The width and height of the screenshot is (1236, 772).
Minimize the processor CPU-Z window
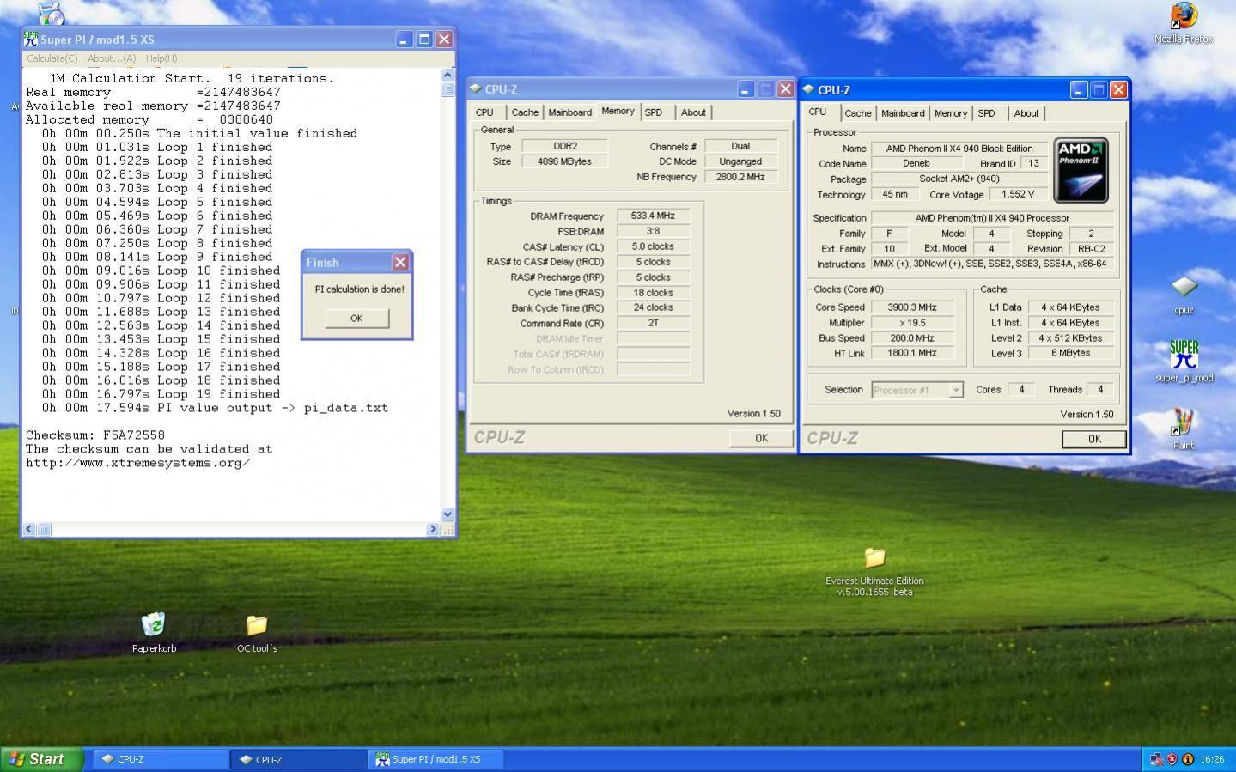click(x=1078, y=89)
